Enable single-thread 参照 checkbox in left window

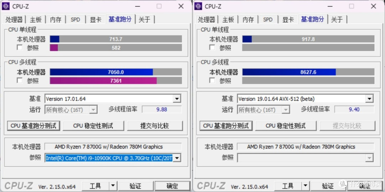click(20, 47)
